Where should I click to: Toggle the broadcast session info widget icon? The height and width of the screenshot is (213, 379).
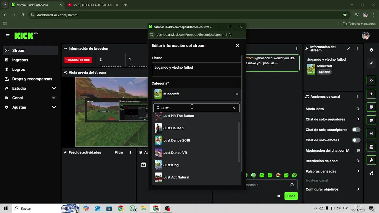371,134
